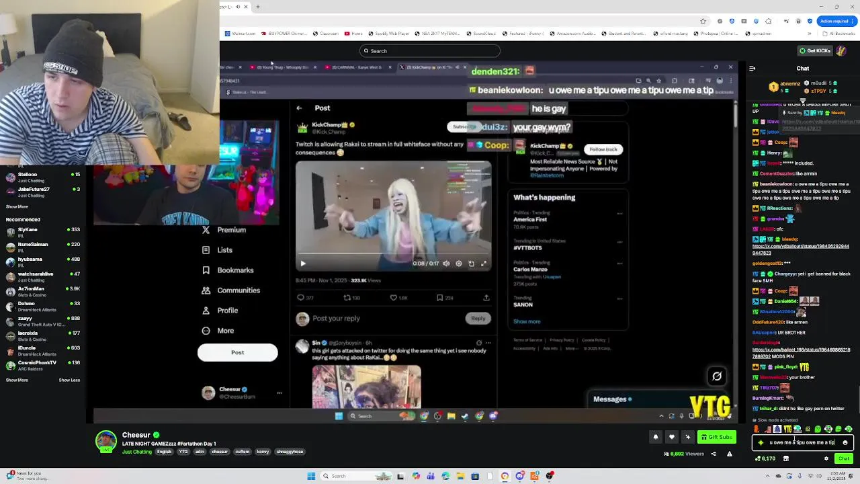Toggle fullscreen on the X post video

tap(484, 264)
